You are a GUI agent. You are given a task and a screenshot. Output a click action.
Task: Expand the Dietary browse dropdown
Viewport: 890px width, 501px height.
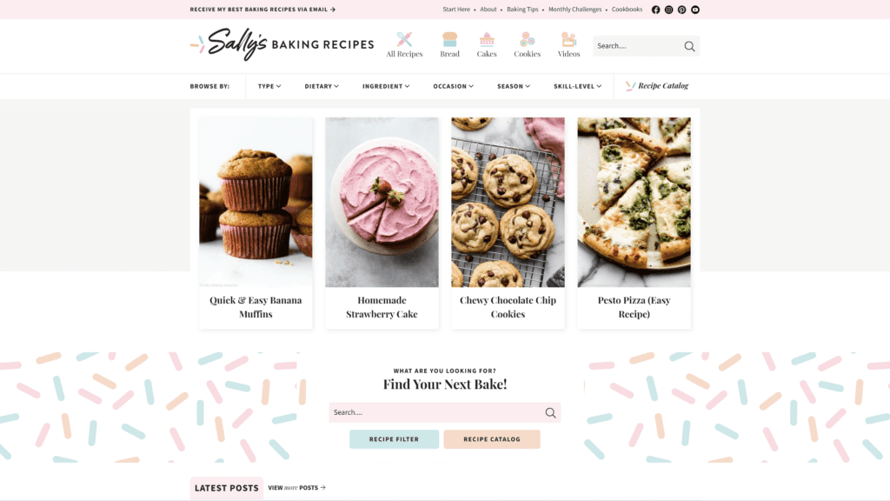click(x=322, y=86)
